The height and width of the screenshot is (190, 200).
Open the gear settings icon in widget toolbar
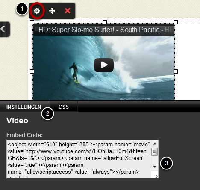pyautogui.click(x=37, y=11)
